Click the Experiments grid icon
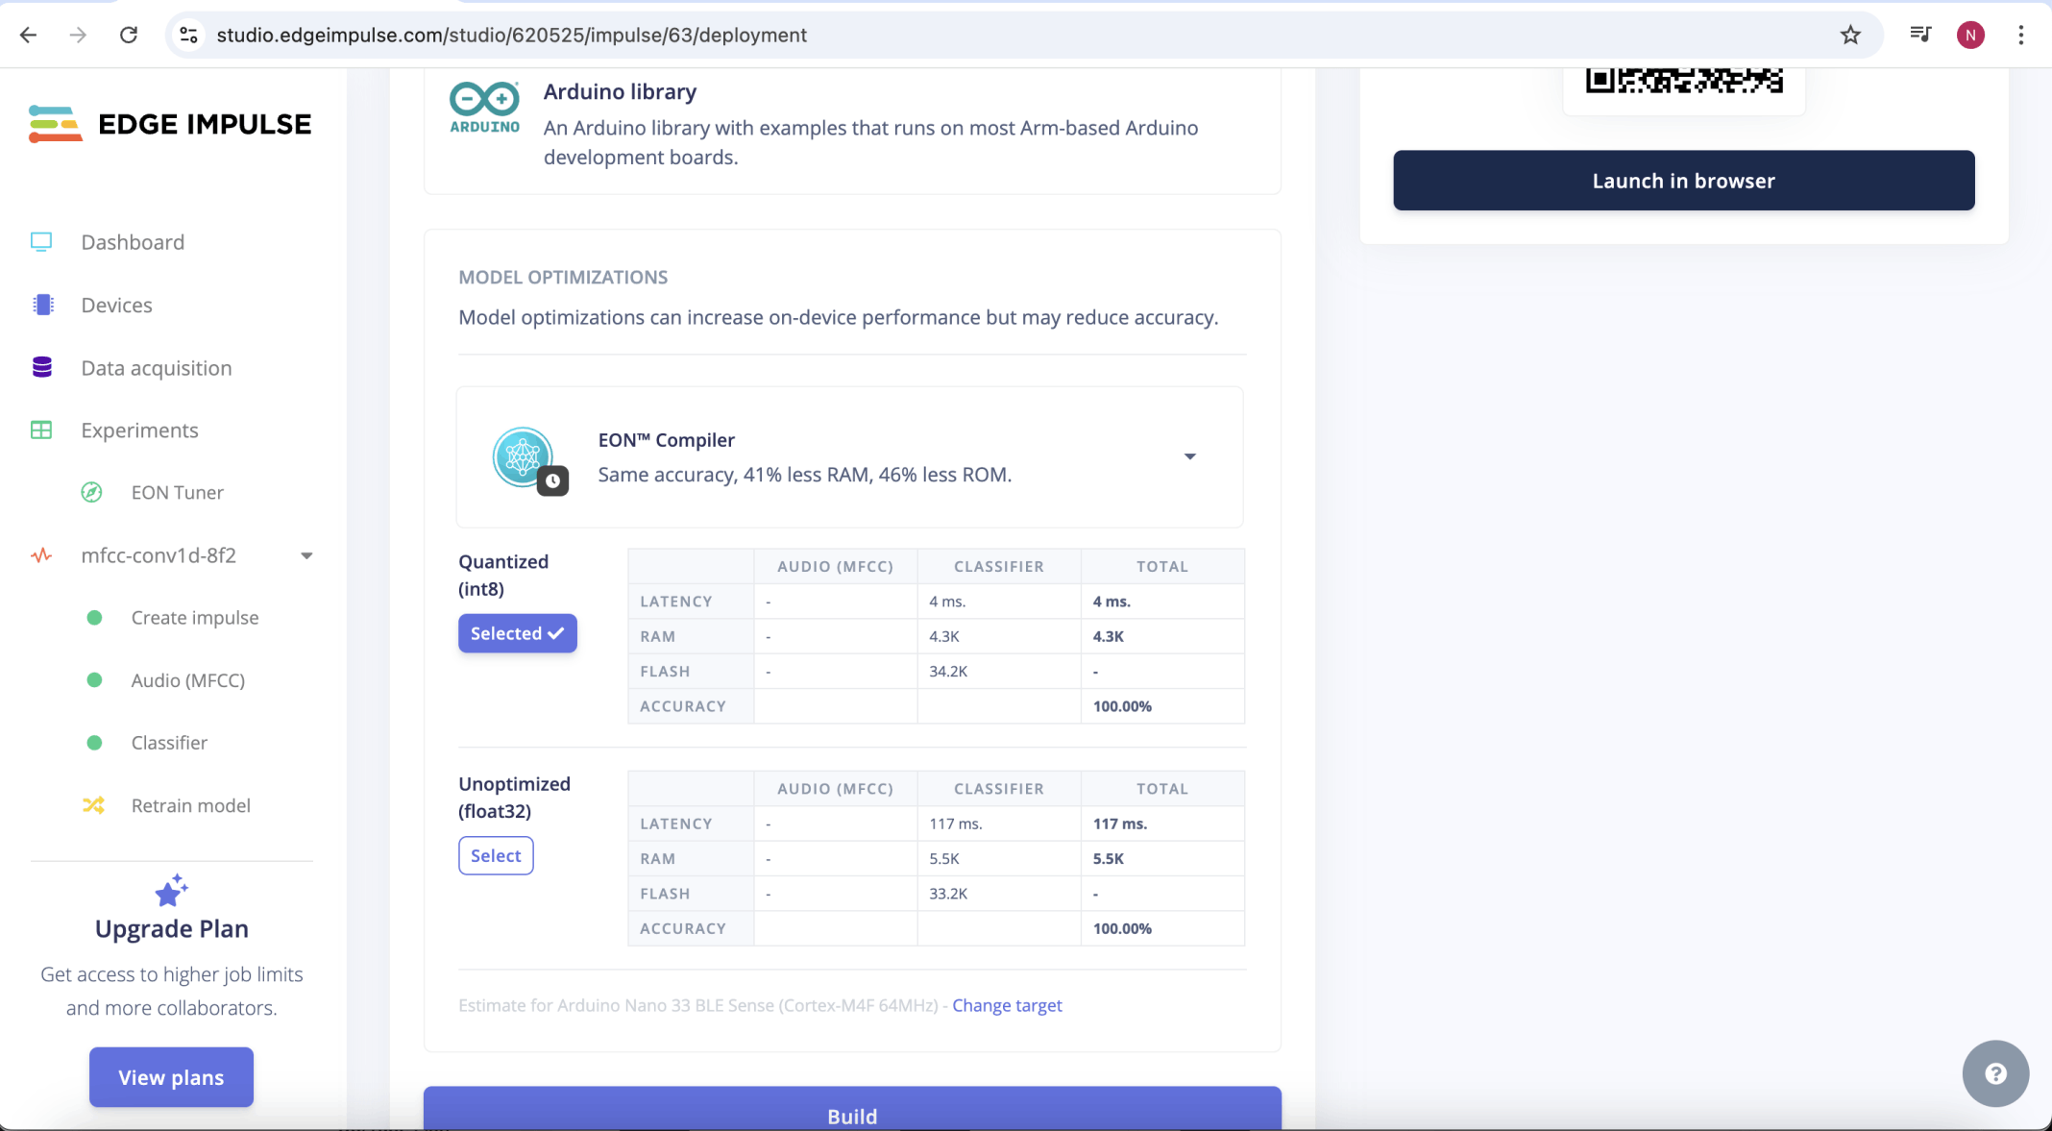Image resolution: width=2052 pixels, height=1131 pixels. point(41,430)
